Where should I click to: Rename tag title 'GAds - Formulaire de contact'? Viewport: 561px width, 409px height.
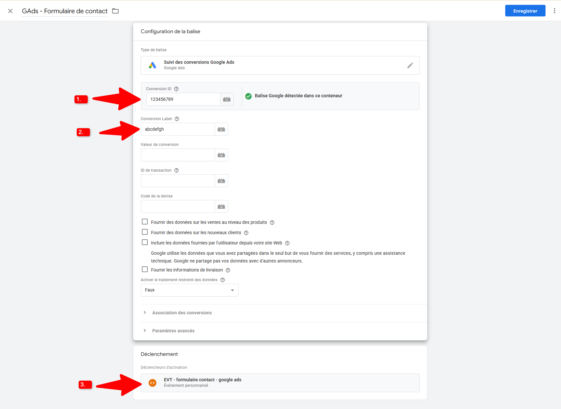point(65,11)
